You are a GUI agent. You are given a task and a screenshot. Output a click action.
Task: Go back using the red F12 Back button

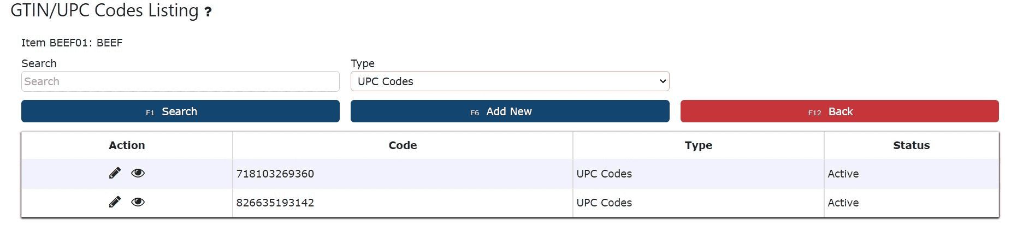[x=839, y=111]
